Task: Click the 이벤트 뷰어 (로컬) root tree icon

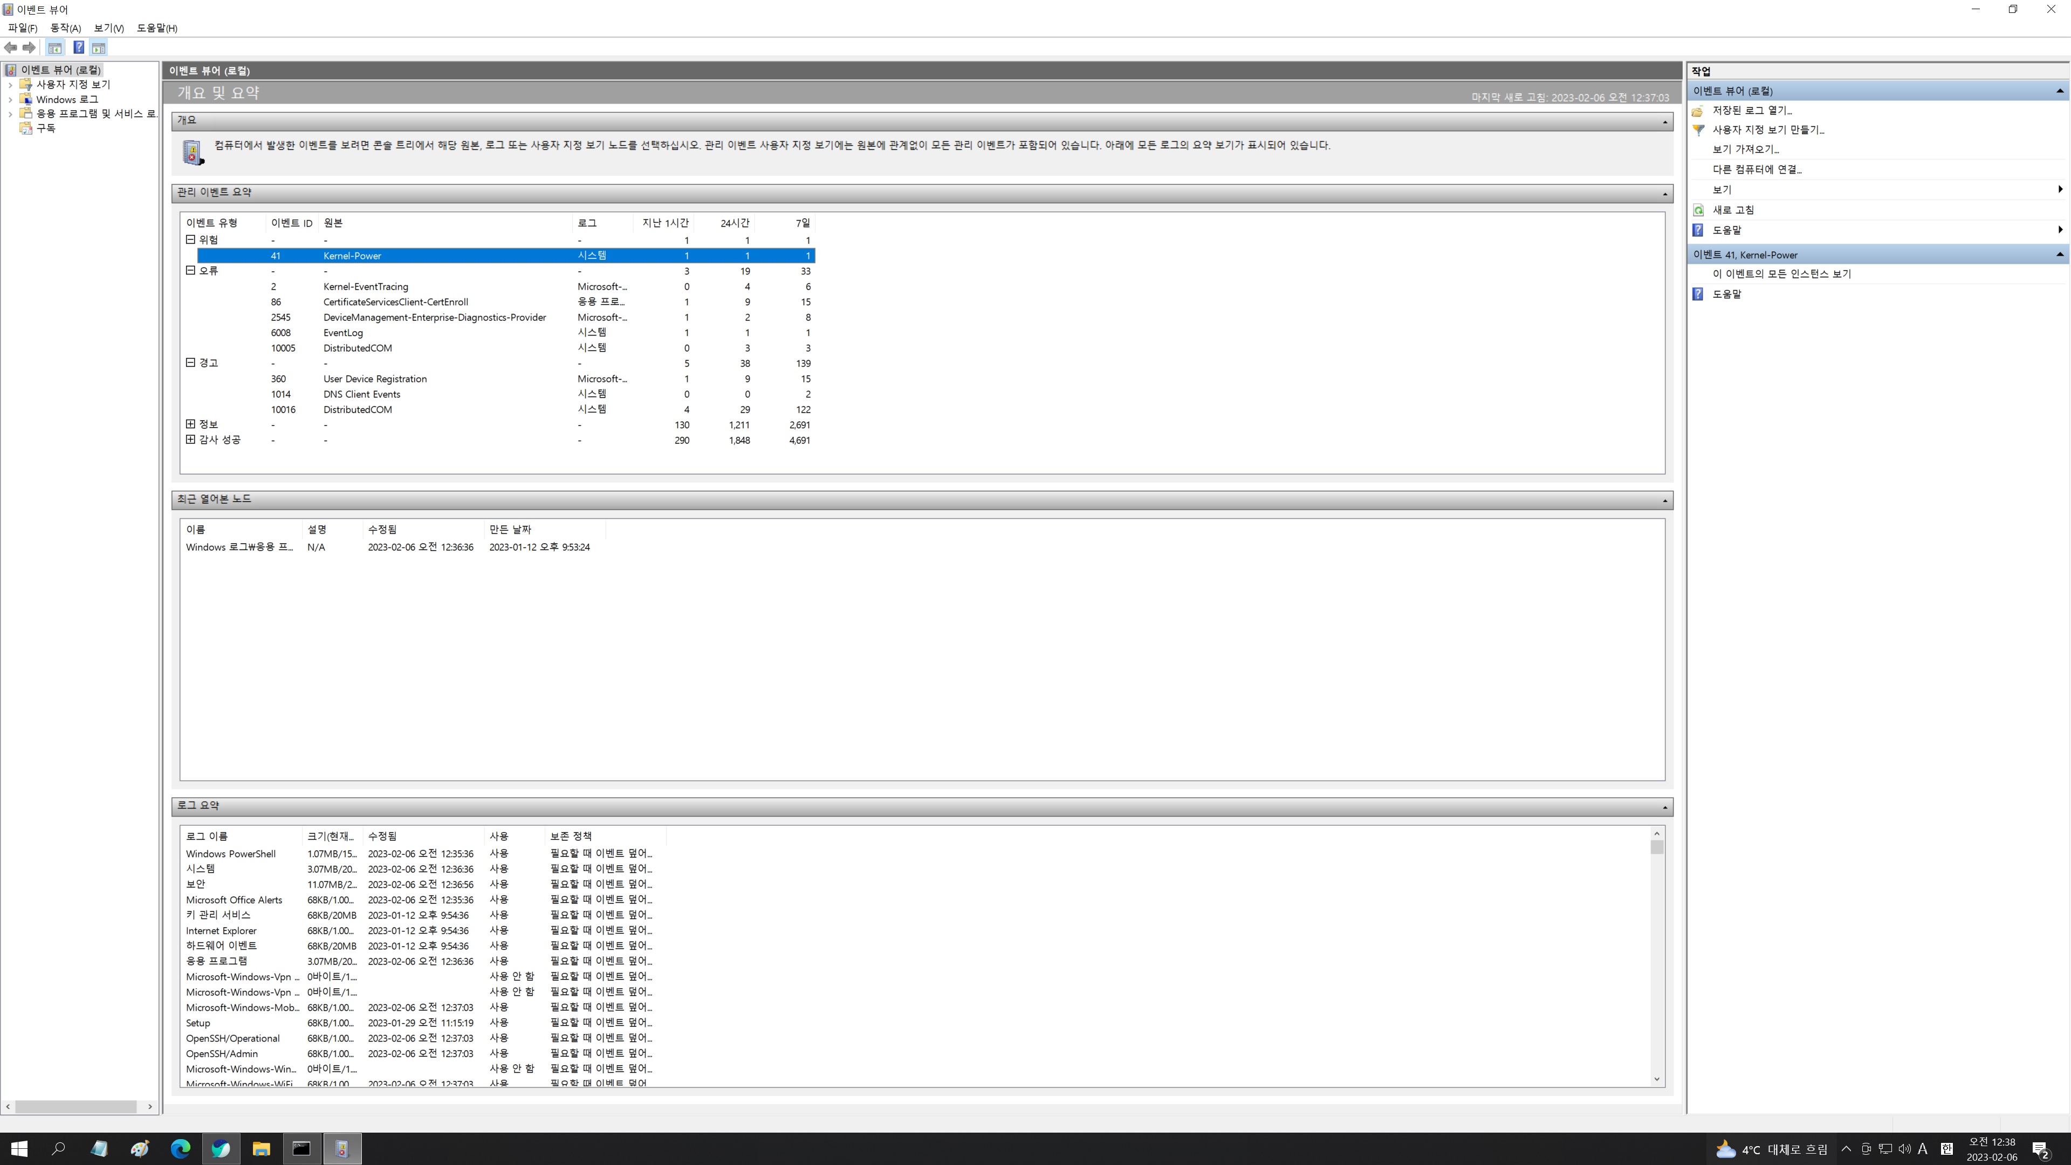Action: (x=10, y=70)
